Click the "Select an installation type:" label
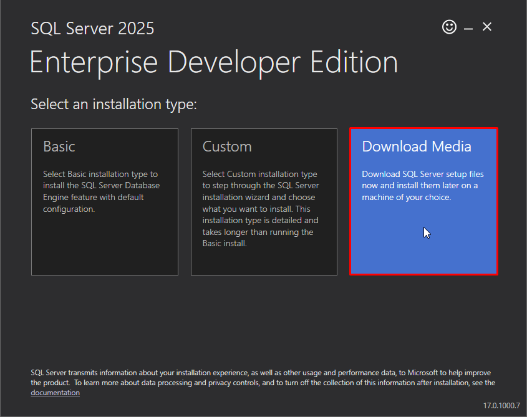527x417 pixels. point(114,104)
